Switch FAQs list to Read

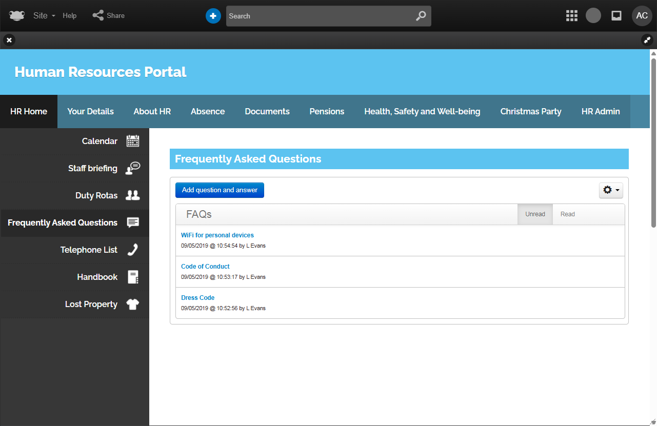coord(567,214)
